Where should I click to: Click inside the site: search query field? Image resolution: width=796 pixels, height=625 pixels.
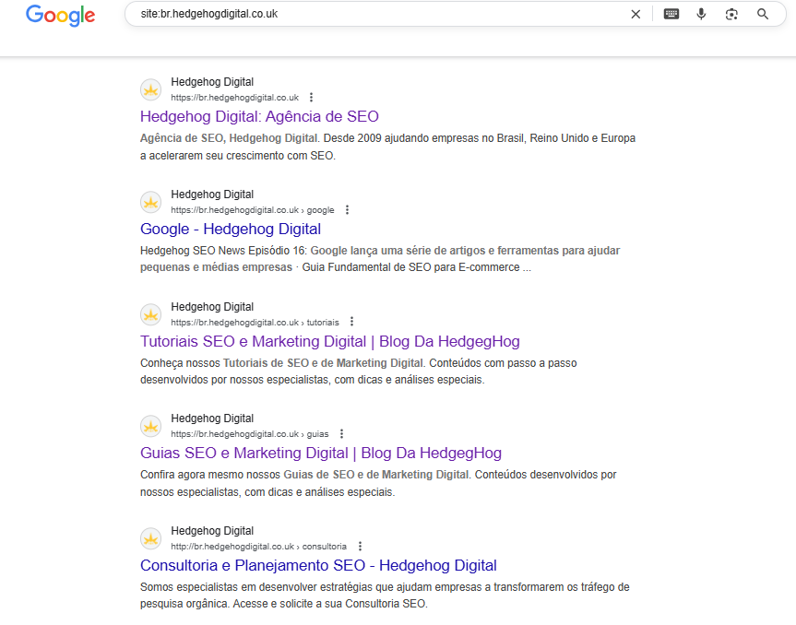click(369, 14)
